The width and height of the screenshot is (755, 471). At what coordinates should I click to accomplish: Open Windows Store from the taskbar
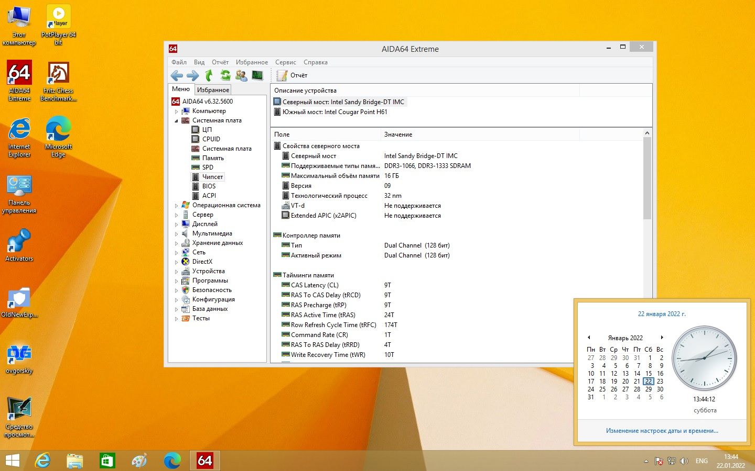107,461
